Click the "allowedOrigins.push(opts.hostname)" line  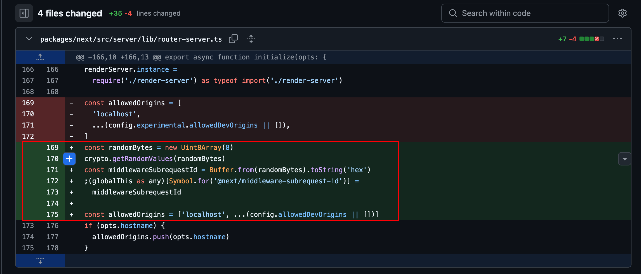pos(161,237)
